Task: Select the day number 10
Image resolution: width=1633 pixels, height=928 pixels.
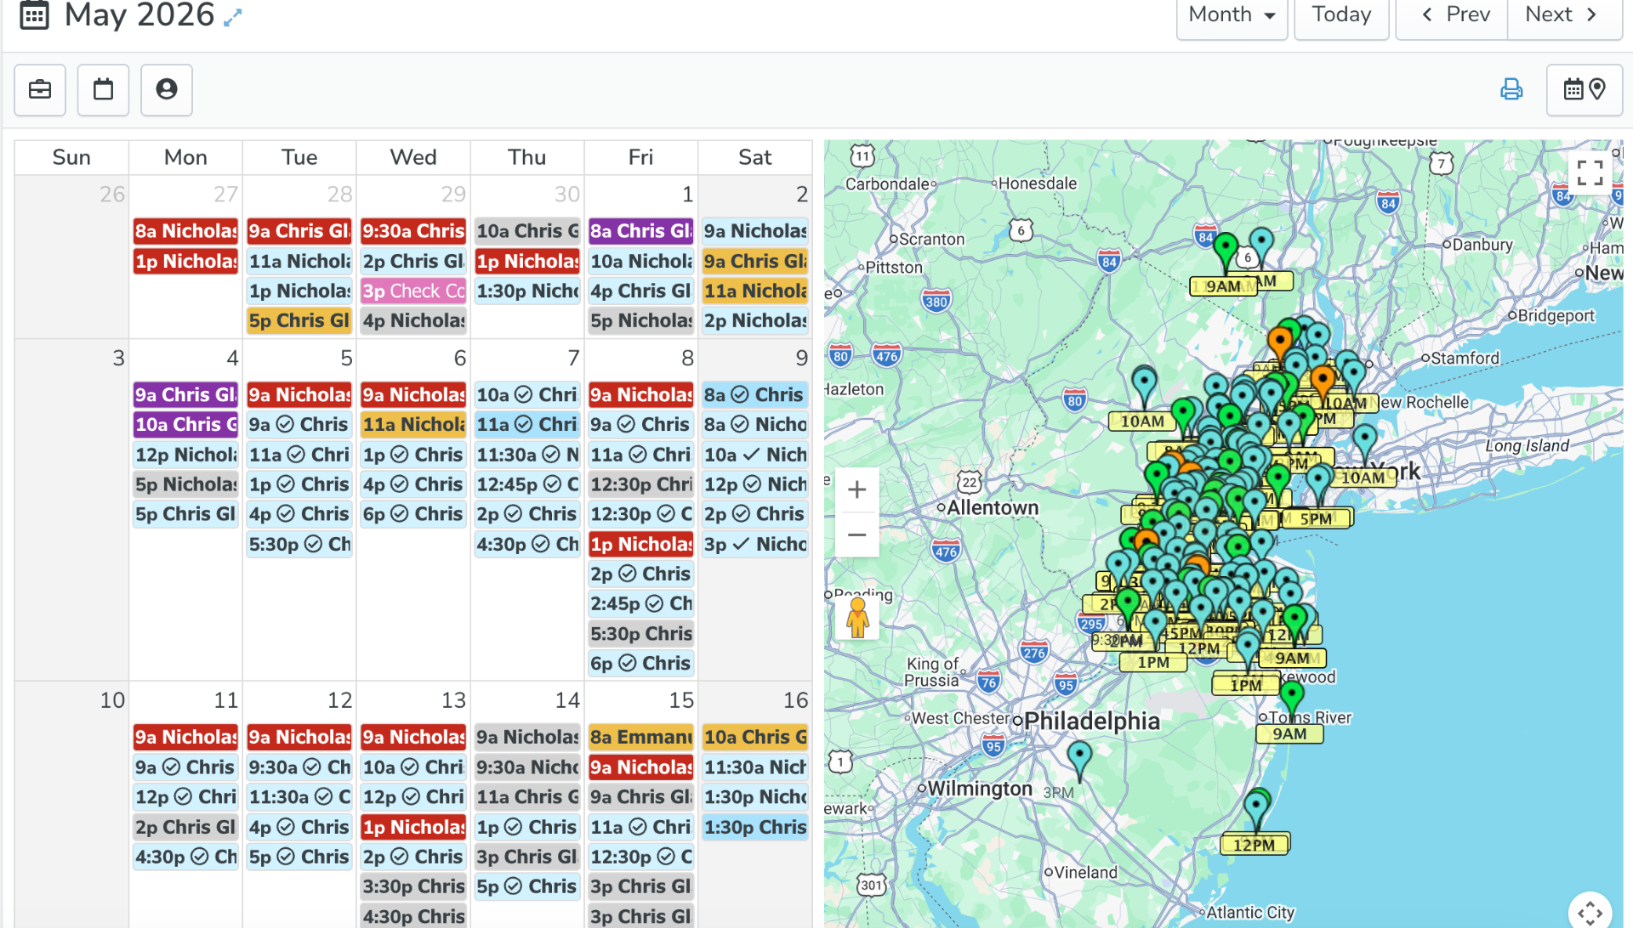Action: click(112, 701)
